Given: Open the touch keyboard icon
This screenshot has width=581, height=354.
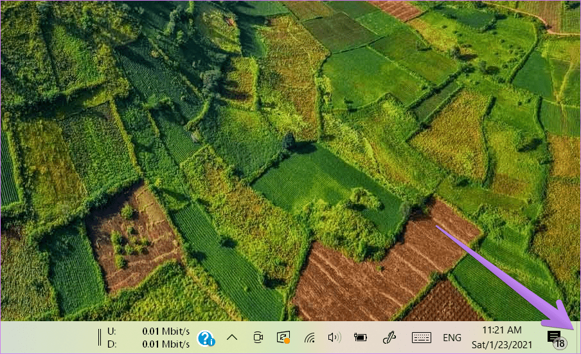Looking at the screenshot, I should (422, 337).
